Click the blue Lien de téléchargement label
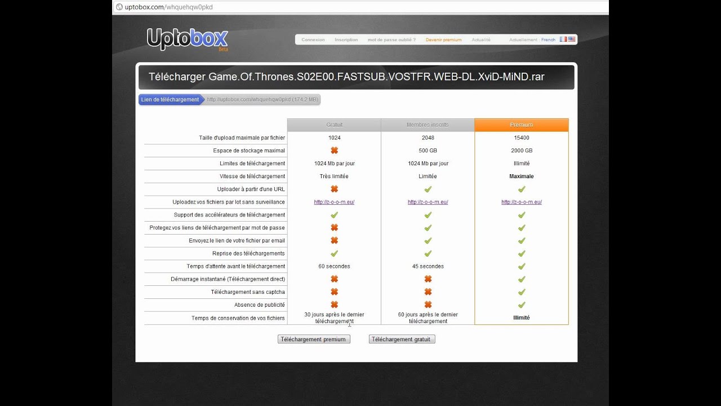721x406 pixels. (x=170, y=100)
